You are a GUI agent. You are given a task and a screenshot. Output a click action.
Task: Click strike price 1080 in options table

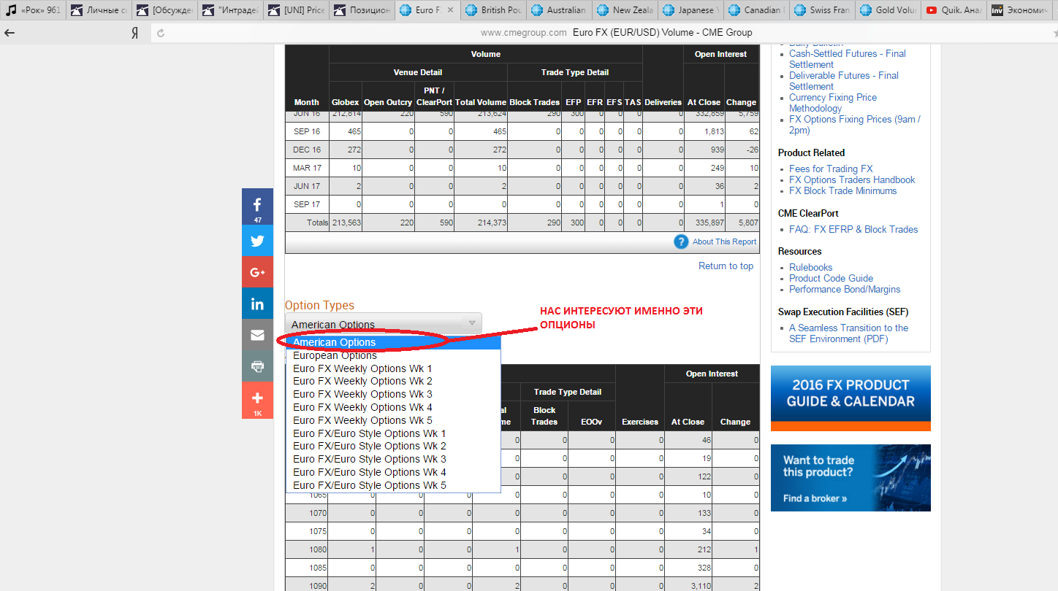coord(317,549)
